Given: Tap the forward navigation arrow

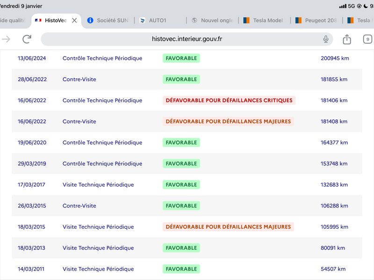Looking at the screenshot, I should (6, 39).
